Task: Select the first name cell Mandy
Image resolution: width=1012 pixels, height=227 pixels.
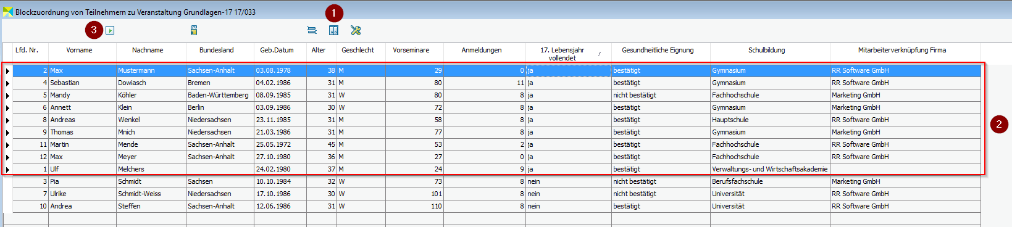Action: [x=82, y=95]
